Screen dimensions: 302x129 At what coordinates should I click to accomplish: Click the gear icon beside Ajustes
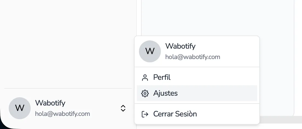[x=145, y=93]
